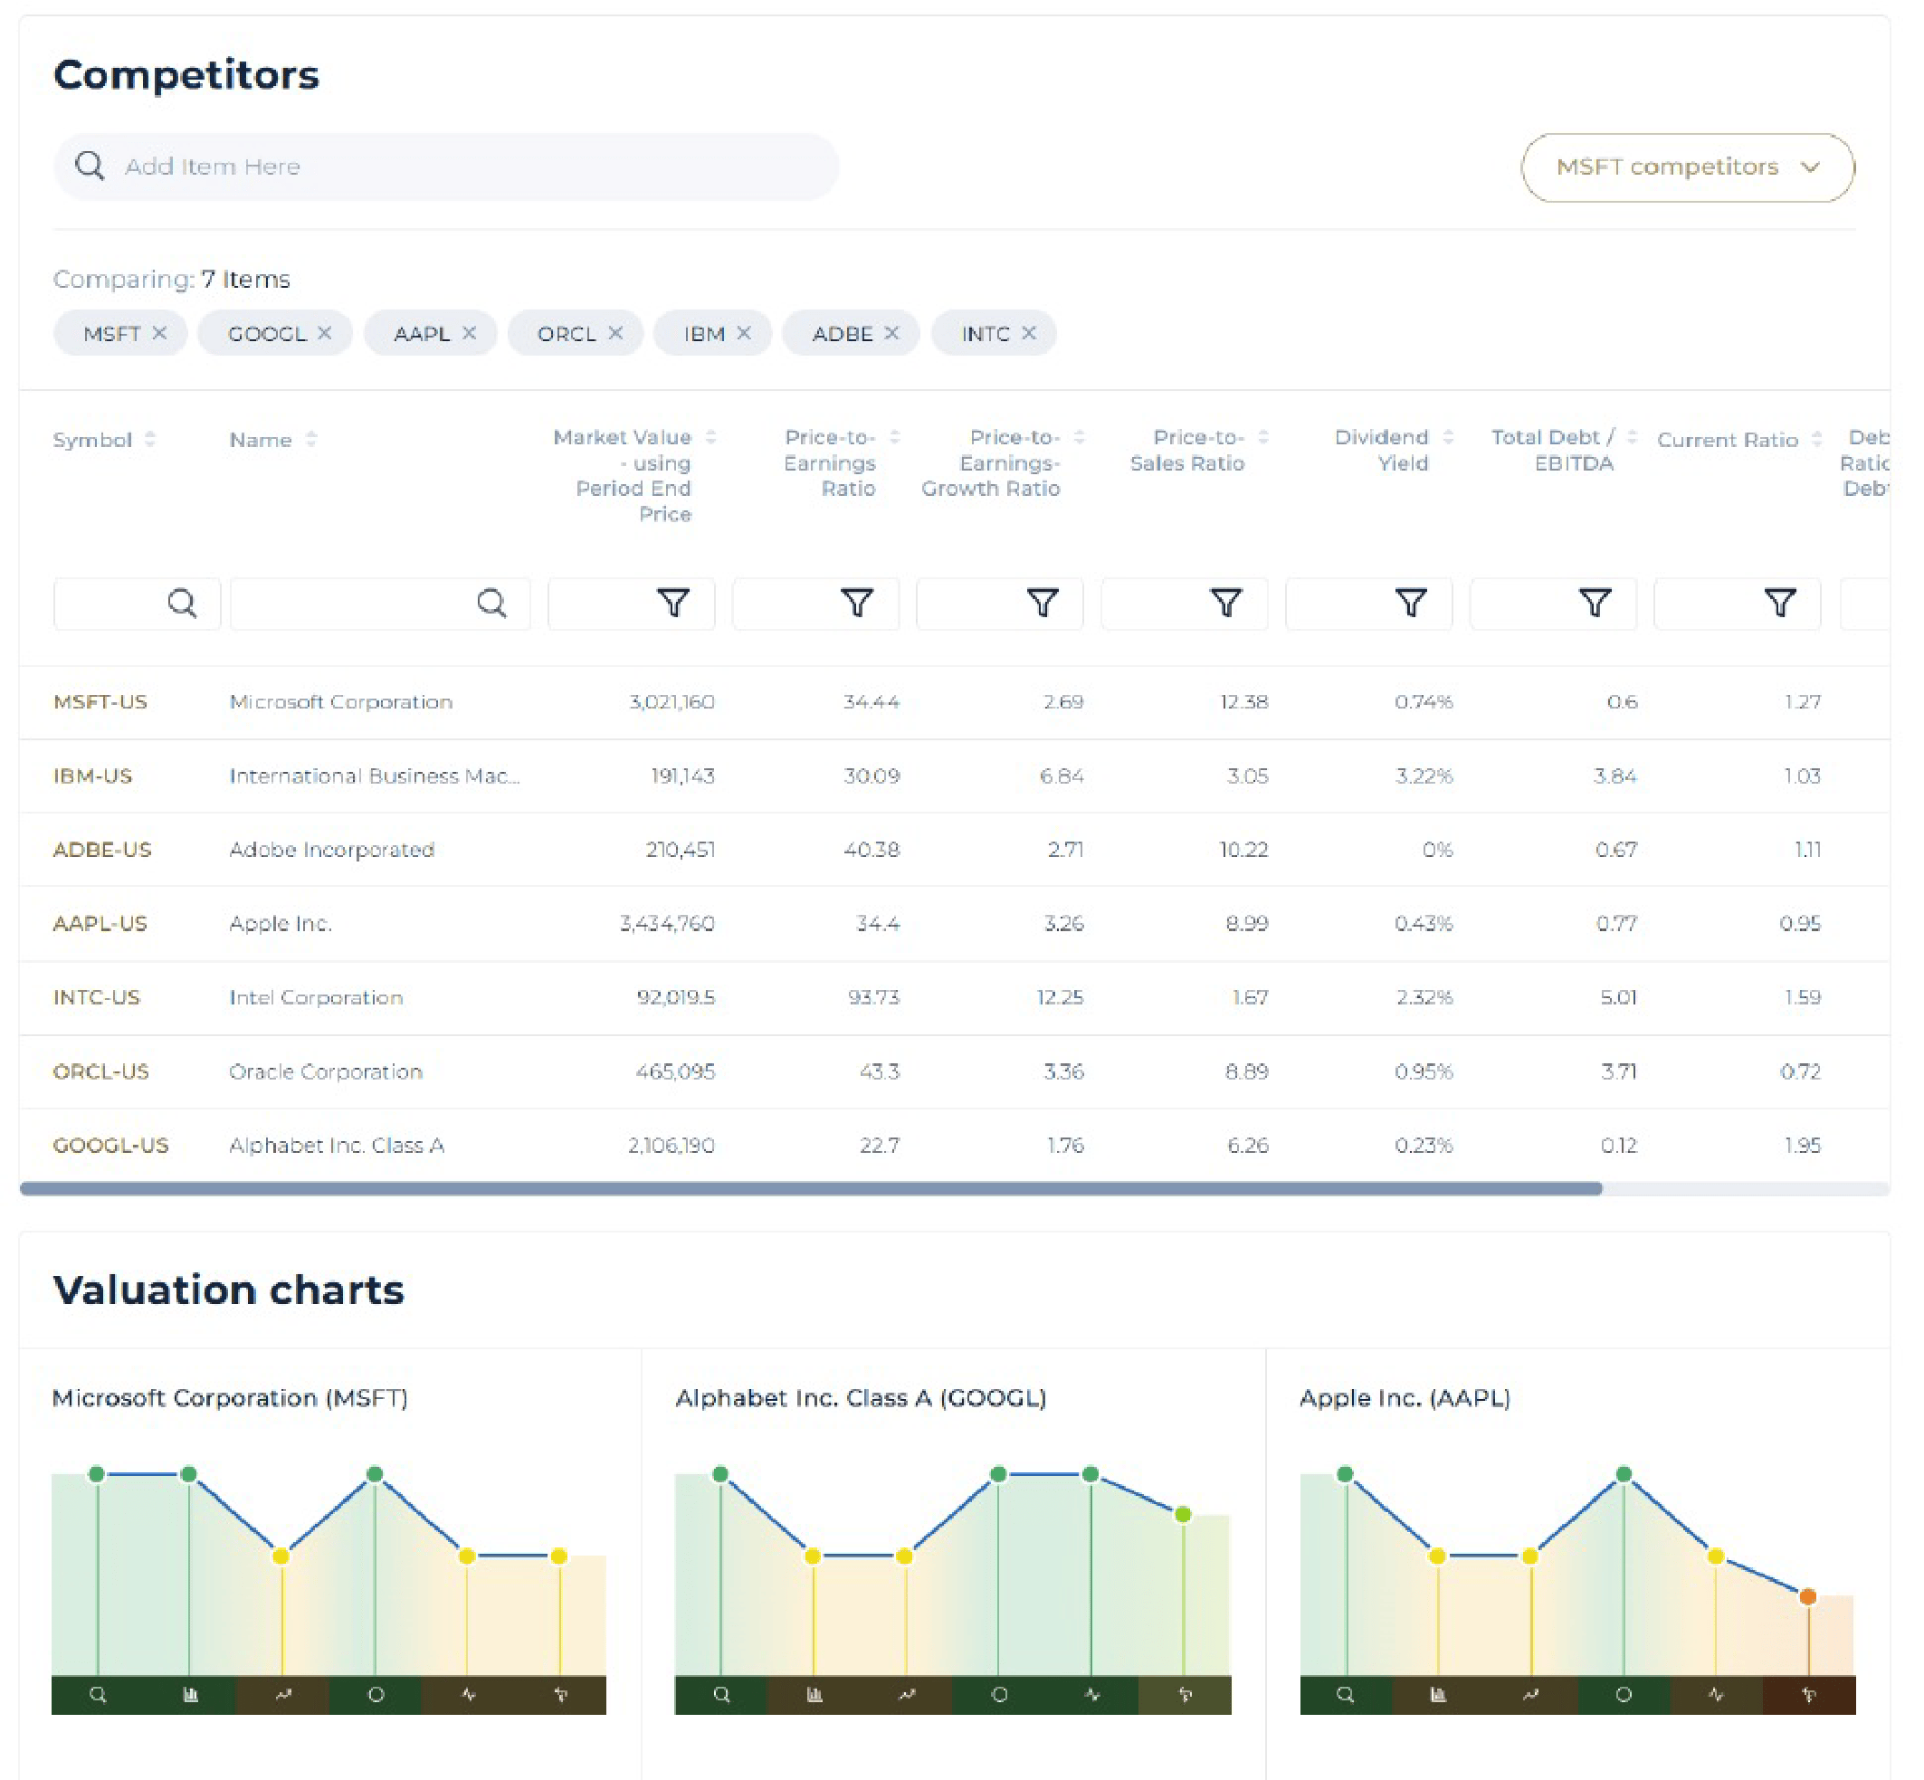Open filter for Current Ratio column

[x=1780, y=604]
